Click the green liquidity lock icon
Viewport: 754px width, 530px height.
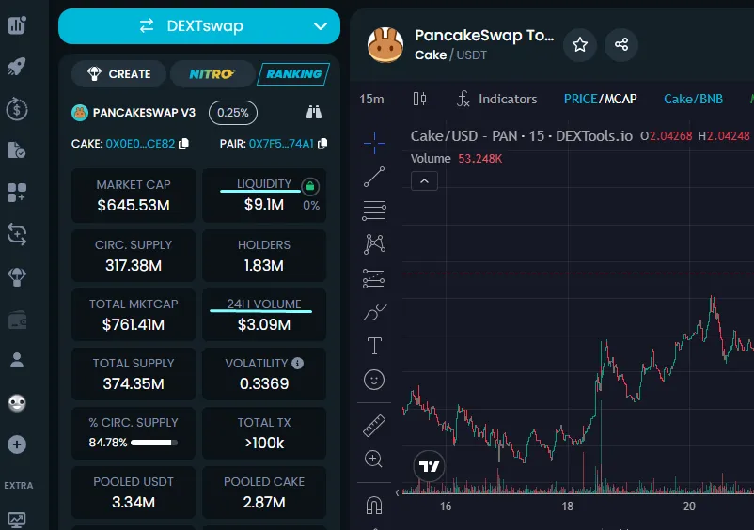click(x=310, y=186)
